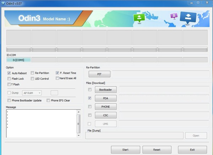
Task: Click the CSC file button
Action: pos(106,115)
